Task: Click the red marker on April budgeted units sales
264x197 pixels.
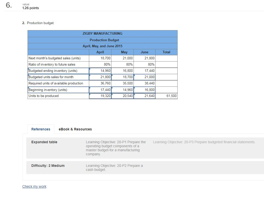Action: click(x=90, y=75)
